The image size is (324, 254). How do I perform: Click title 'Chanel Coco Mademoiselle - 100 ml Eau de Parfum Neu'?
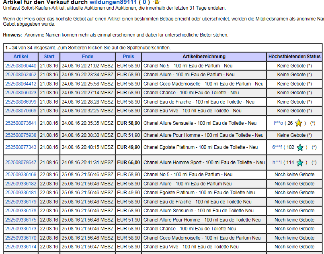202,238
